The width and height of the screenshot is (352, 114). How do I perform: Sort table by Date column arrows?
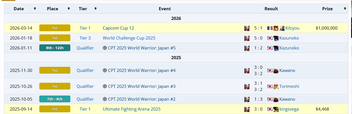tap(35, 9)
